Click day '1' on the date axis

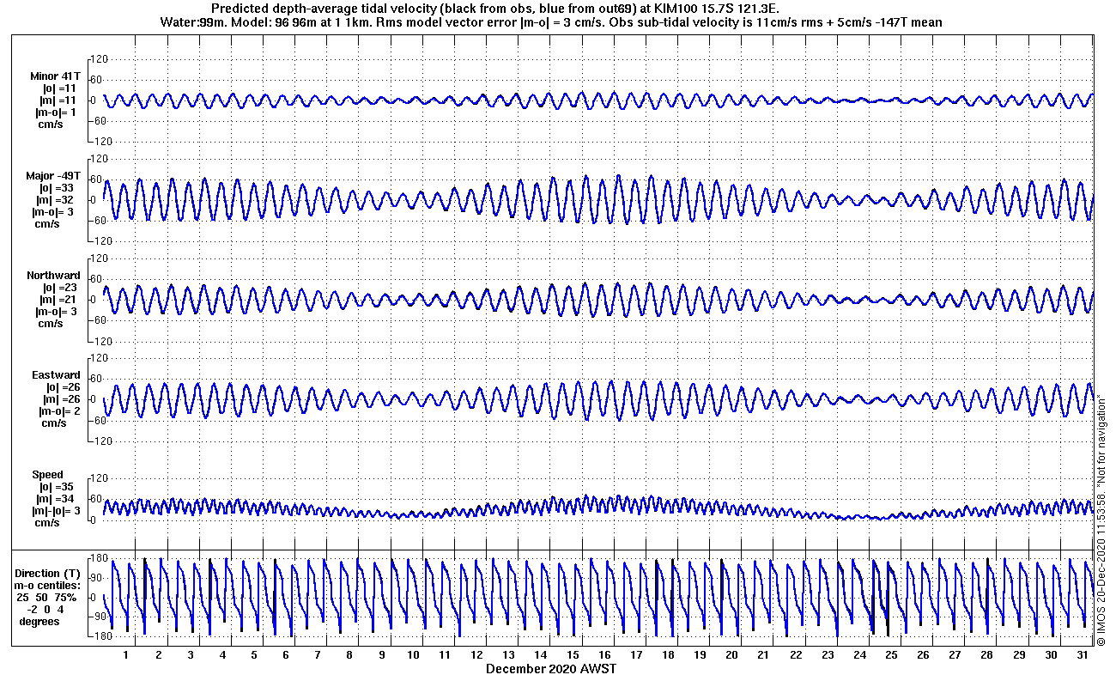click(126, 655)
